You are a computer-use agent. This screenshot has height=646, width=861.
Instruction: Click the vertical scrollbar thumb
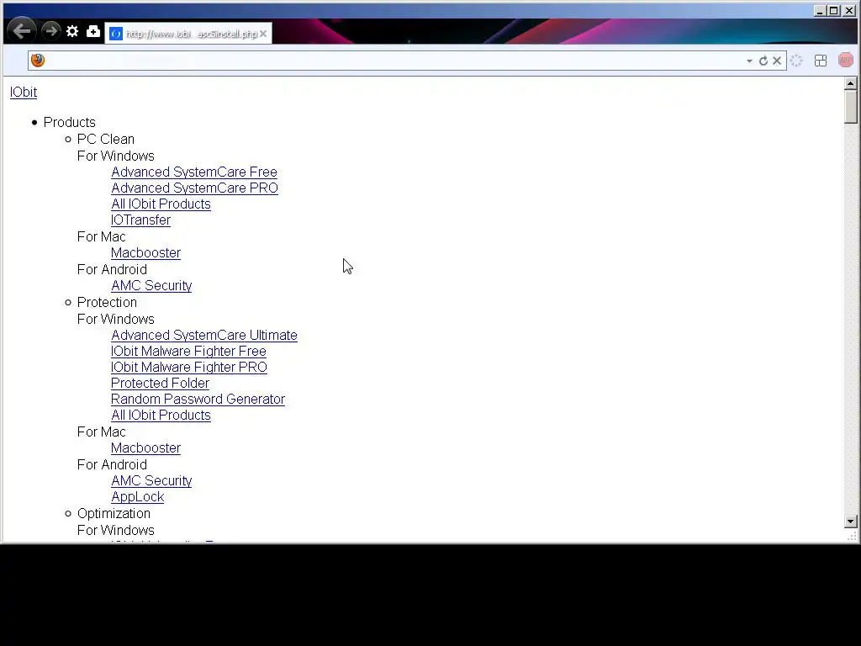pyautogui.click(x=851, y=107)
